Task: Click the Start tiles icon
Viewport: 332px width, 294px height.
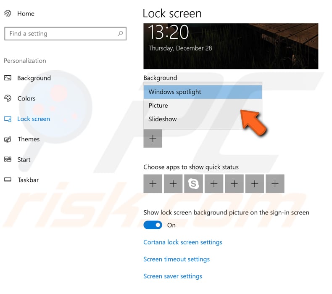Action: pyautogui.click(x=8, y=159)
